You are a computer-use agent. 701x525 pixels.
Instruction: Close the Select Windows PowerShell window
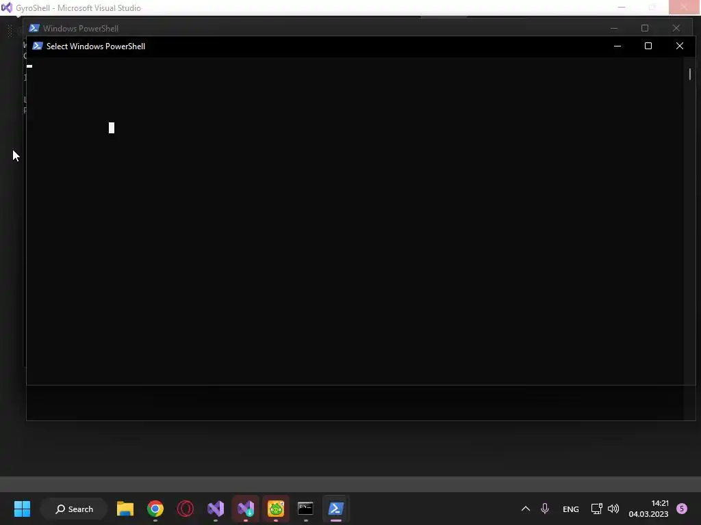click(x=680, y=46)
